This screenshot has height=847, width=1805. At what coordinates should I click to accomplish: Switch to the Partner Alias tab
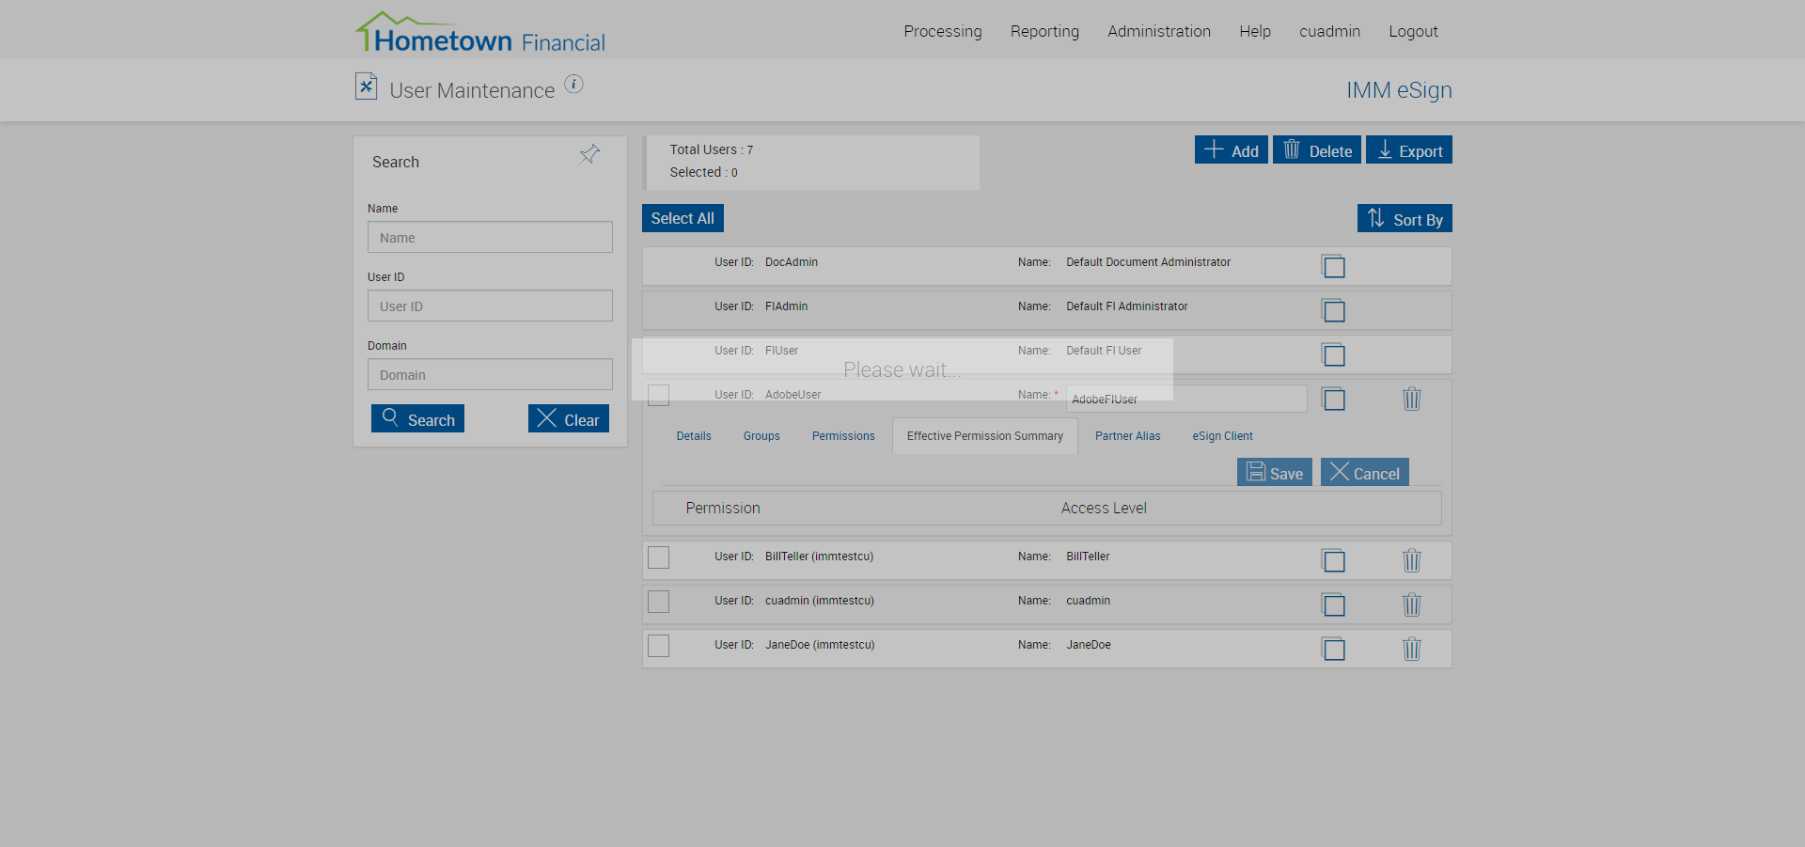point(1128,436)
